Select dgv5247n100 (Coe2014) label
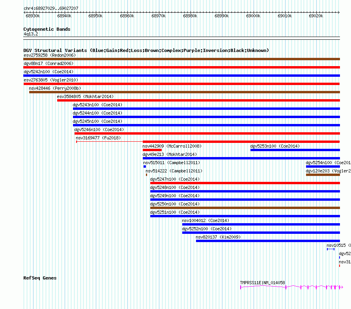The height and width of the screenshot is (309, 351). (175, 179)
